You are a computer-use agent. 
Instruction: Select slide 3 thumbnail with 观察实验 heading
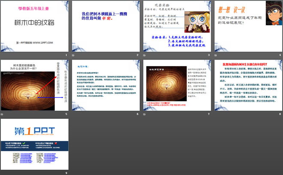click(177, 26)
